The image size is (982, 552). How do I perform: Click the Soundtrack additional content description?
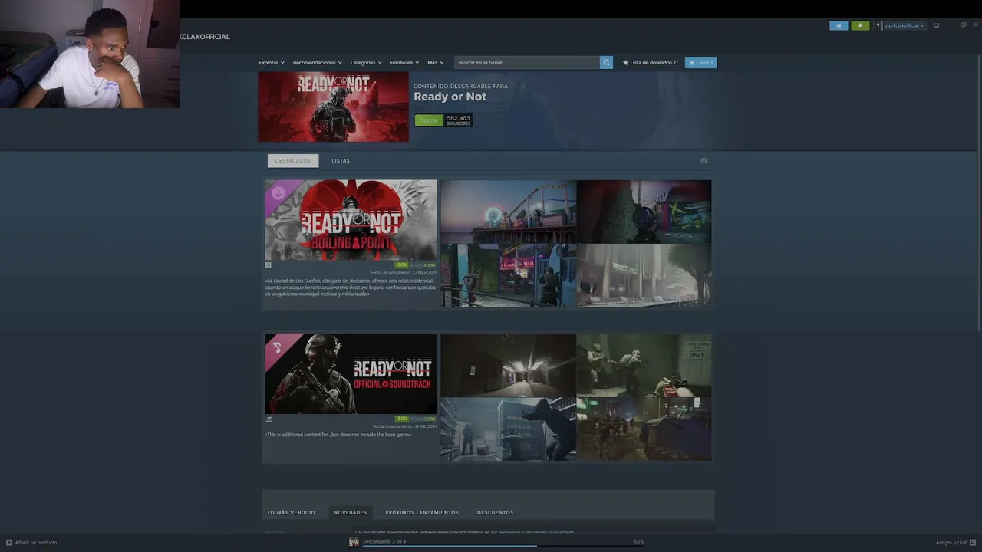pyautogui.click(x=338, y=435)
